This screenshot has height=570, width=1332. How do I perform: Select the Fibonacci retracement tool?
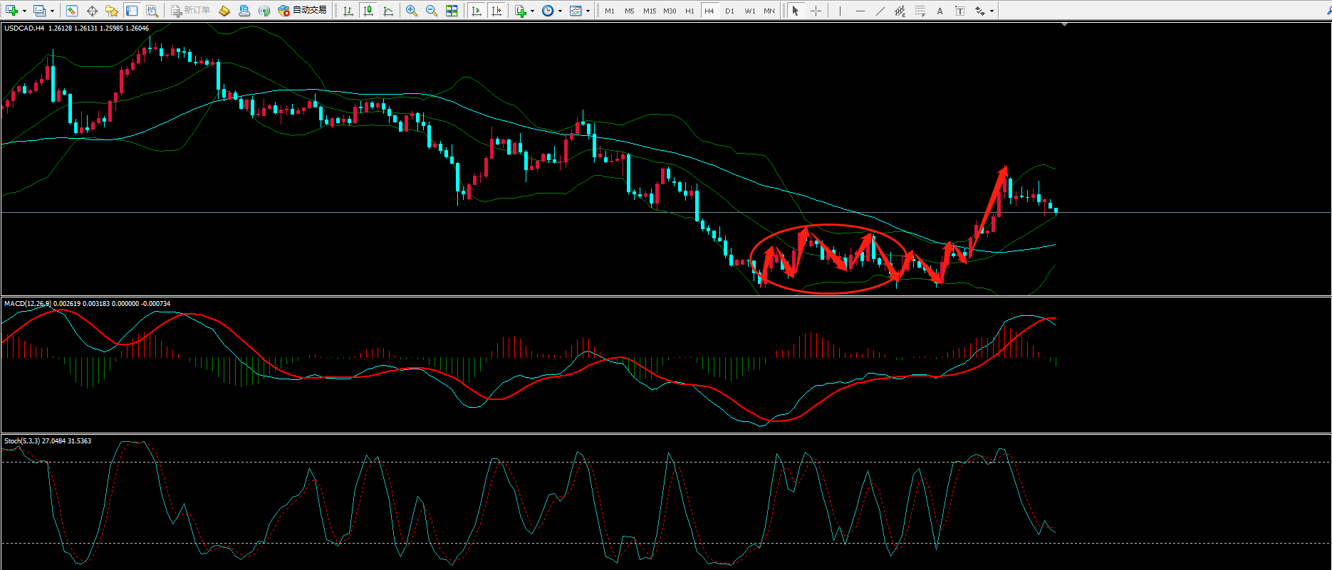point(920,11)
